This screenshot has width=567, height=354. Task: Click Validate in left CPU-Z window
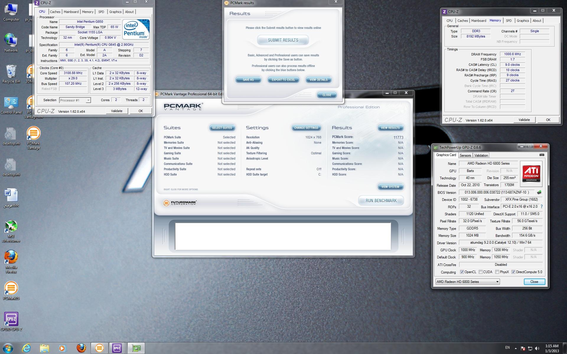tap(117, 111)
